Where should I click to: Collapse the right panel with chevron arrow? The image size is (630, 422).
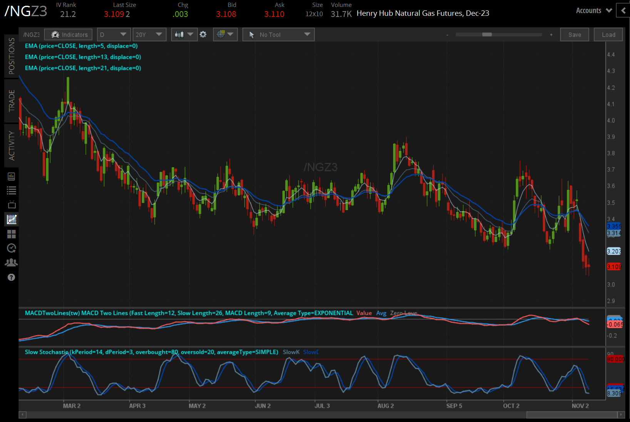pos(623,10)
